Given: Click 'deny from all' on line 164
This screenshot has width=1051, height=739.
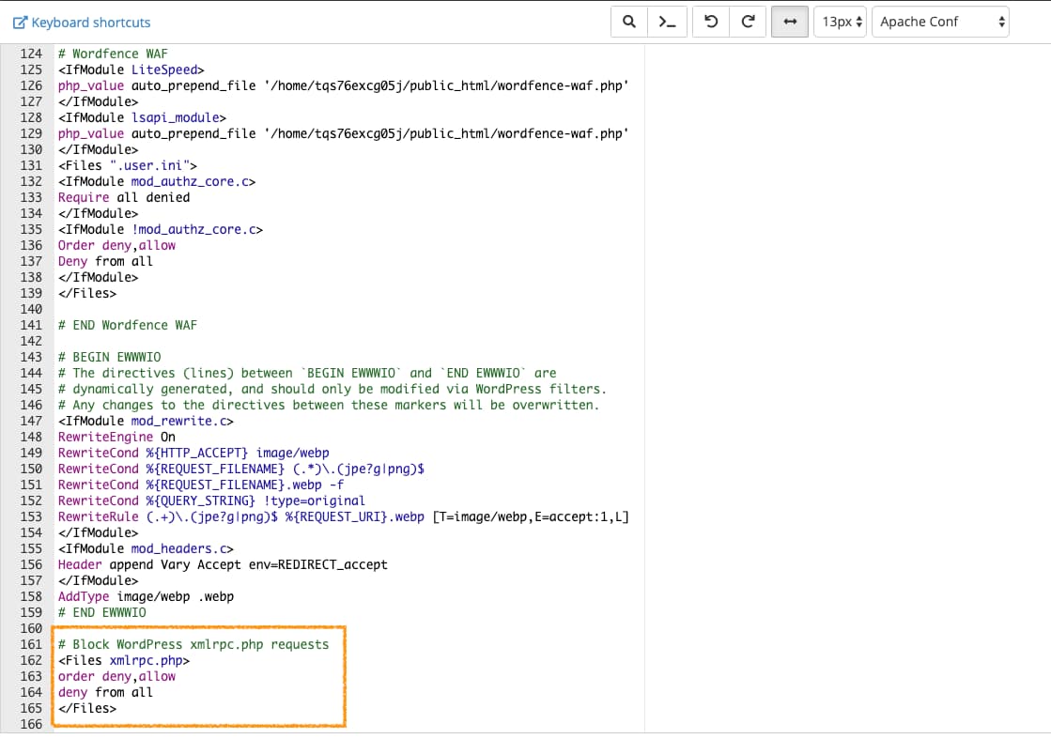Looking at the screenshot, I should [x=105, y=692].
